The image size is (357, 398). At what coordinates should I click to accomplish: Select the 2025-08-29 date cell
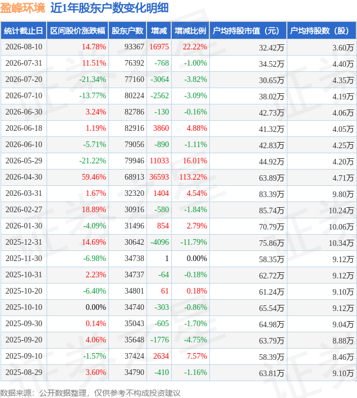tap(24, 372)
